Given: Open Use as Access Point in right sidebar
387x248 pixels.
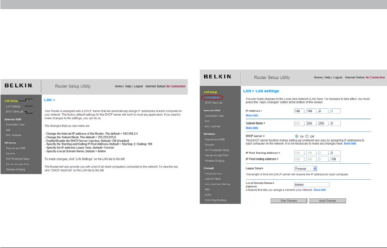Looking at the screenshot, I should click(x=216, y=155).
